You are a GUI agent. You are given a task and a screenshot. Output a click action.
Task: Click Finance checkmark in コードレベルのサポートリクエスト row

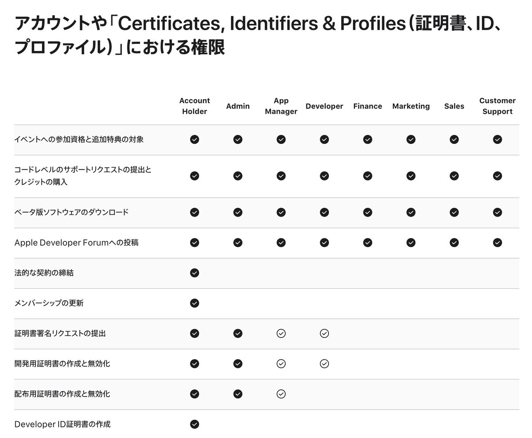[x=368, y=176]
